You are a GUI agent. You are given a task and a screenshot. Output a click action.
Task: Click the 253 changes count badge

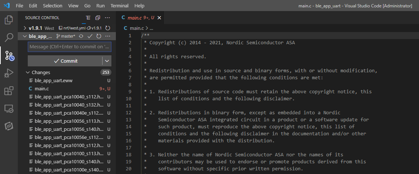click(x=106, y=72)
